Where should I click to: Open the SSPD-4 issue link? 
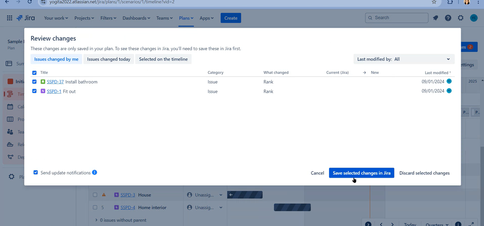[x=128, y=208]
